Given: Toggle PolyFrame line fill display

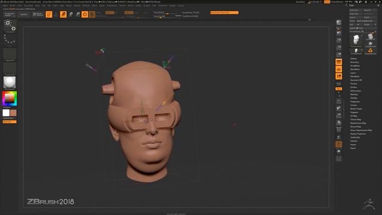Looking at the screenshot, I should (338, 130).
